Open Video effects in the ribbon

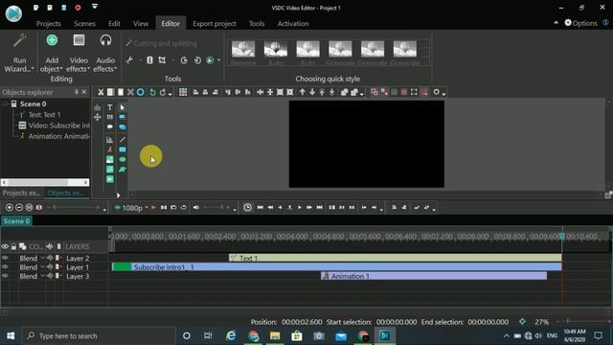pyautogui.click(x=79, y=53)
